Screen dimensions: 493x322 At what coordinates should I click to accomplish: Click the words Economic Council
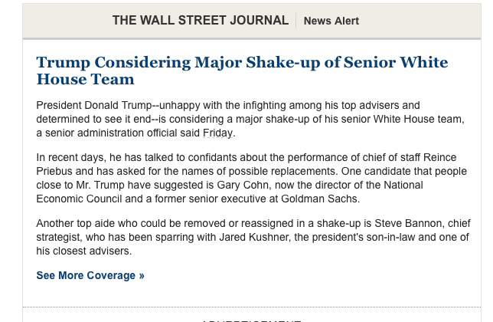pyautogui.click(x=79, y=199)
